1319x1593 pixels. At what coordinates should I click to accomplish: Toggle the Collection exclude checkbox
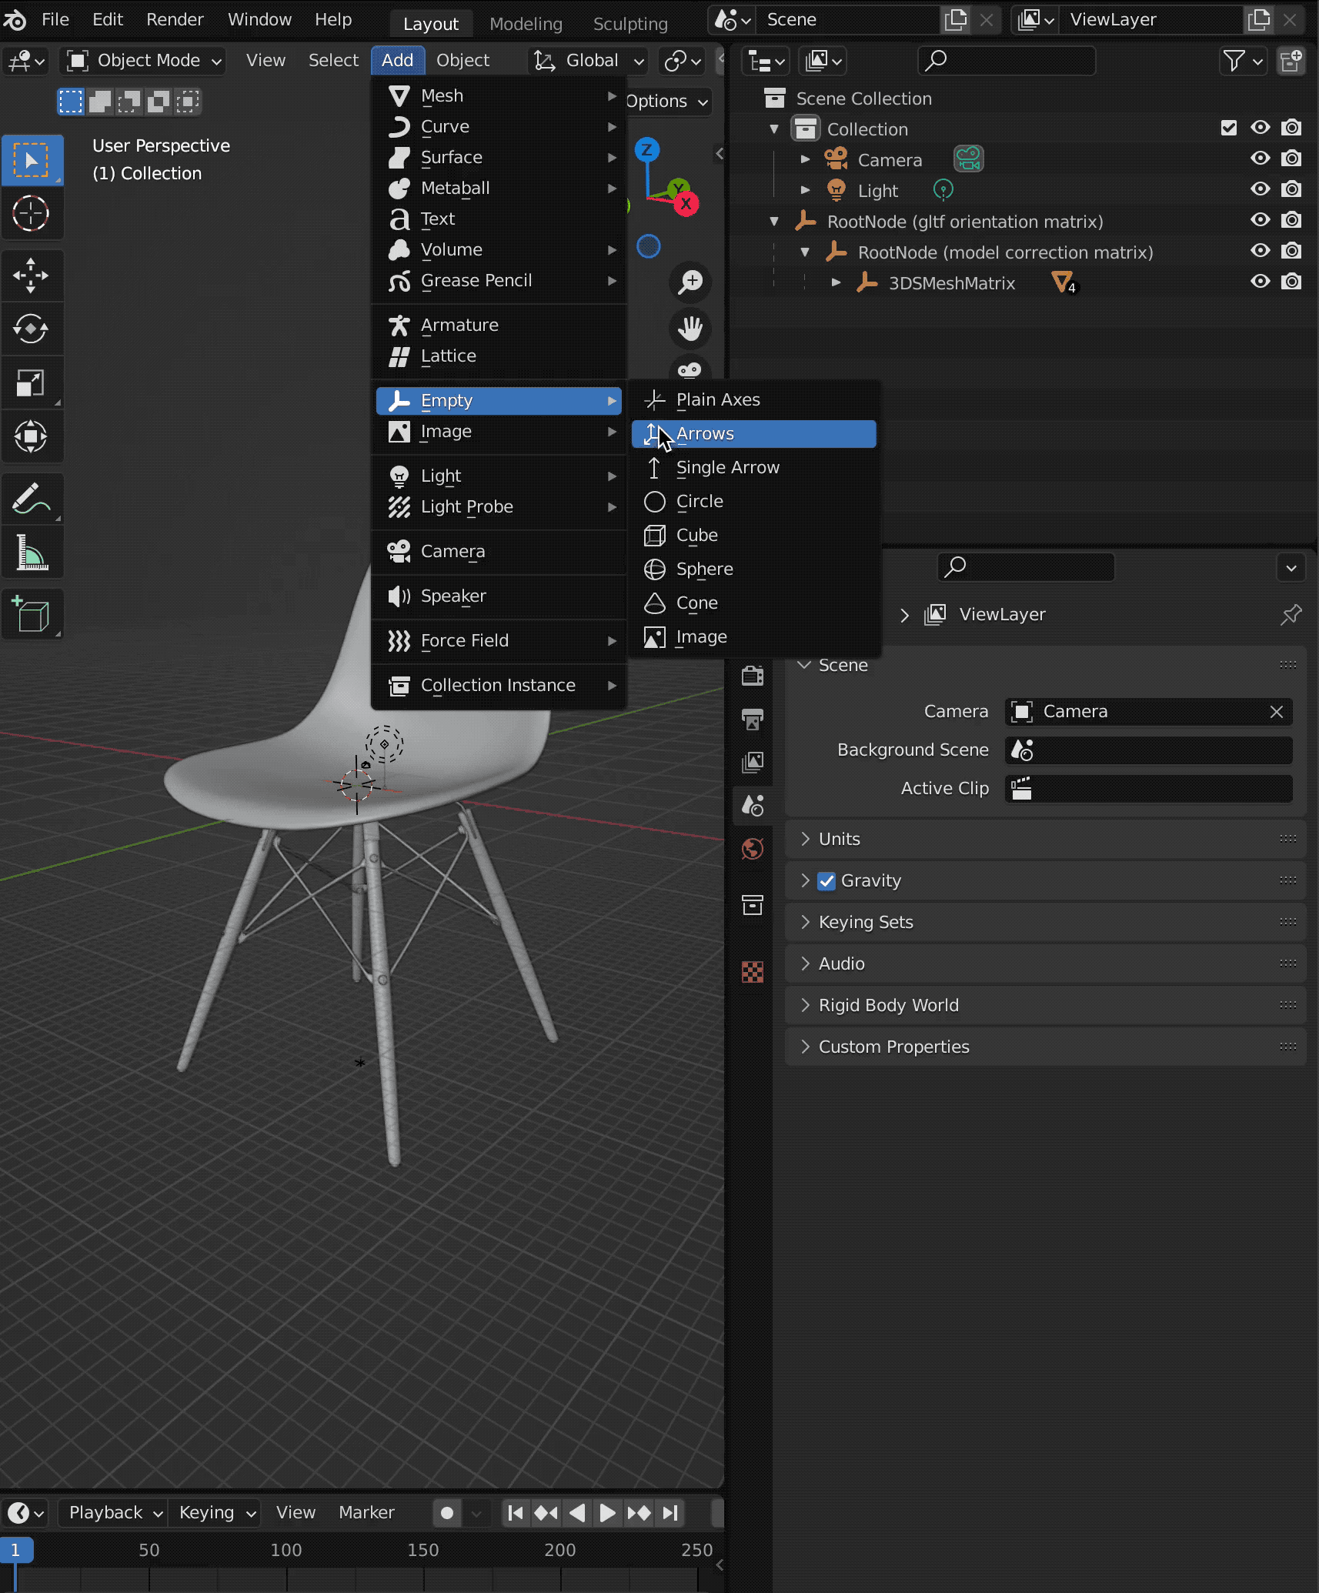(x=1229, y=128)
